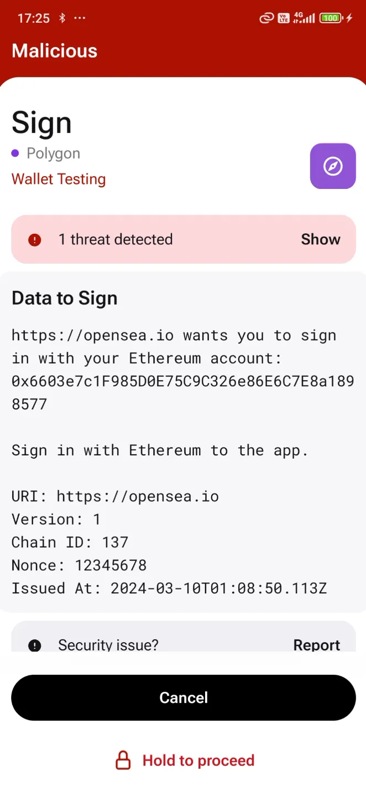
Task: Tap the Malicious header title
Action: pyautogui.click(x=54, y=51)
